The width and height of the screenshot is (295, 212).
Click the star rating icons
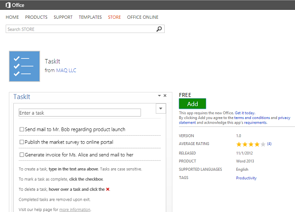(251, 145)
